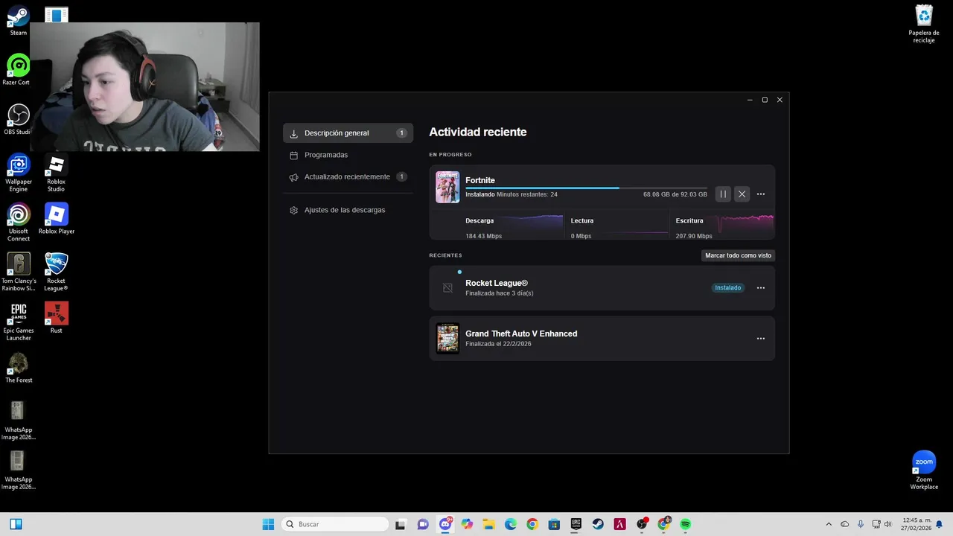Click the 'Finalizada el 22/2/2026' text
The width and height of the screenshot is (953, 536).
(499, 344)
